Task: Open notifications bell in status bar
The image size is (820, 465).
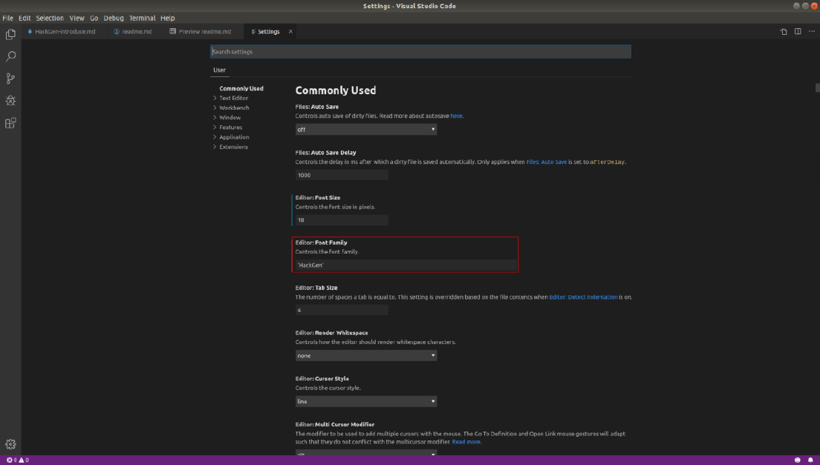Action: click(x=810, y=461)
